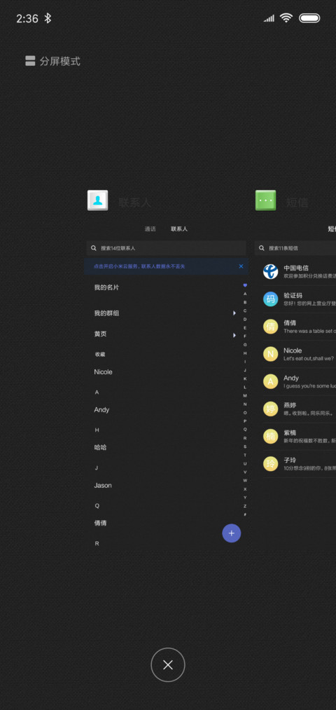The height and width of the screenshot is (710, 336).
Task: Tap the N avatar in messages
Action: coord(270,354)
